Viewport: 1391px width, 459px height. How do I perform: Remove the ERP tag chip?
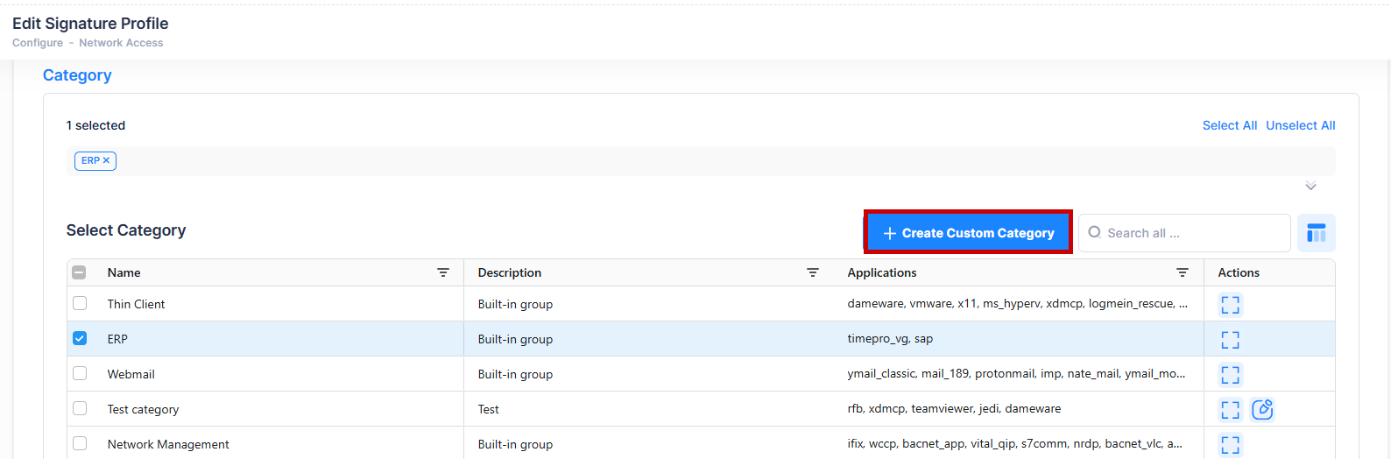(106, 161)
